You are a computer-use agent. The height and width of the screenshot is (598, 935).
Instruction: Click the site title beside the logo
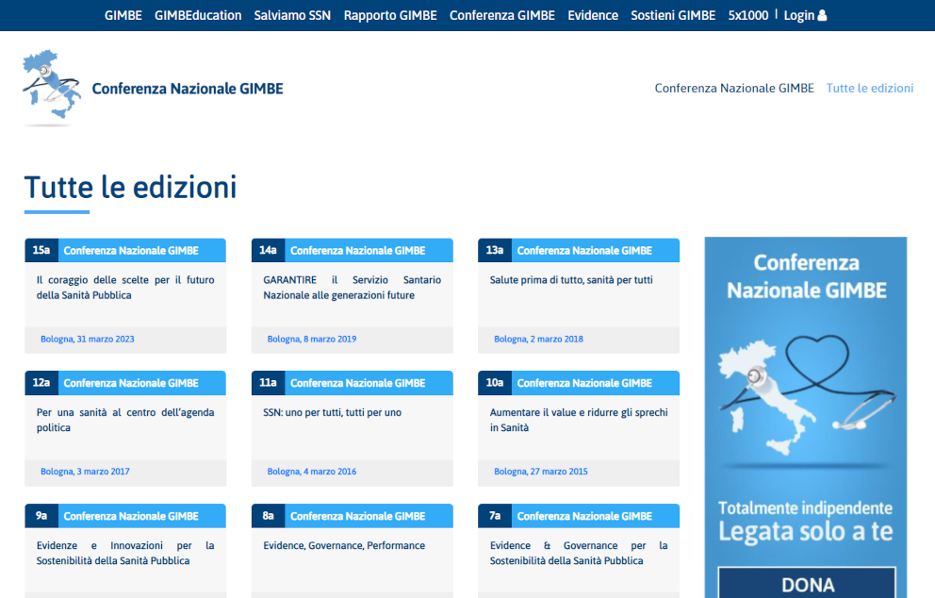pyautogui.click(x=188, y=89)
